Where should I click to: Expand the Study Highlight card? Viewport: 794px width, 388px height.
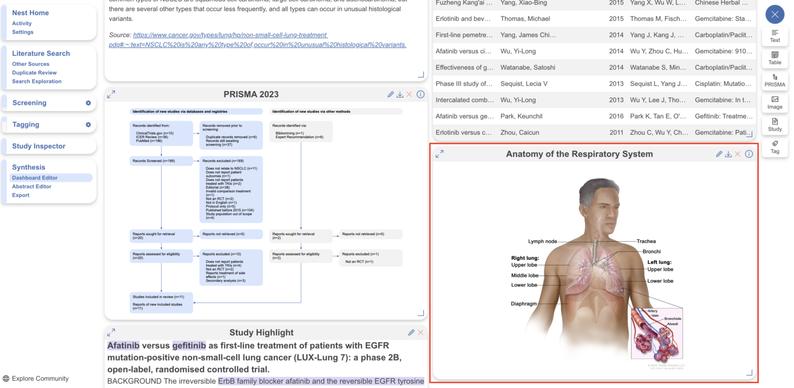point(111,333)
